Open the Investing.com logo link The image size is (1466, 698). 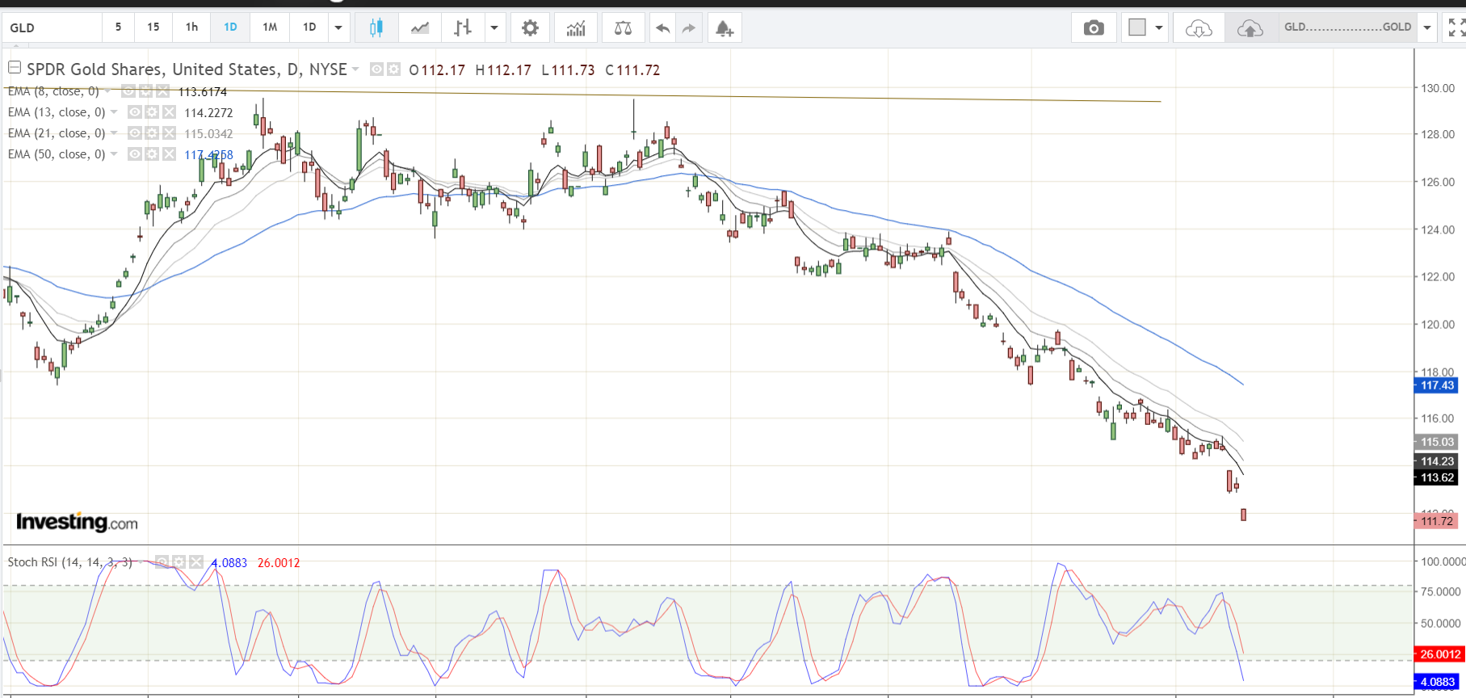point(77,522)
